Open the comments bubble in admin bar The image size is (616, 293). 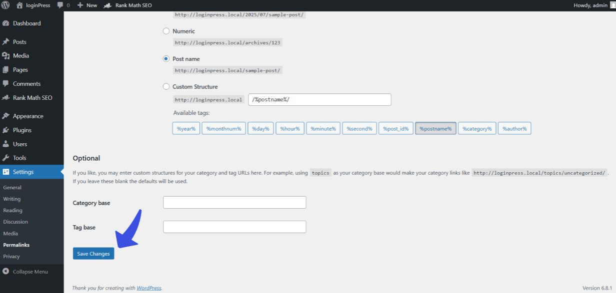click(60, 5)
